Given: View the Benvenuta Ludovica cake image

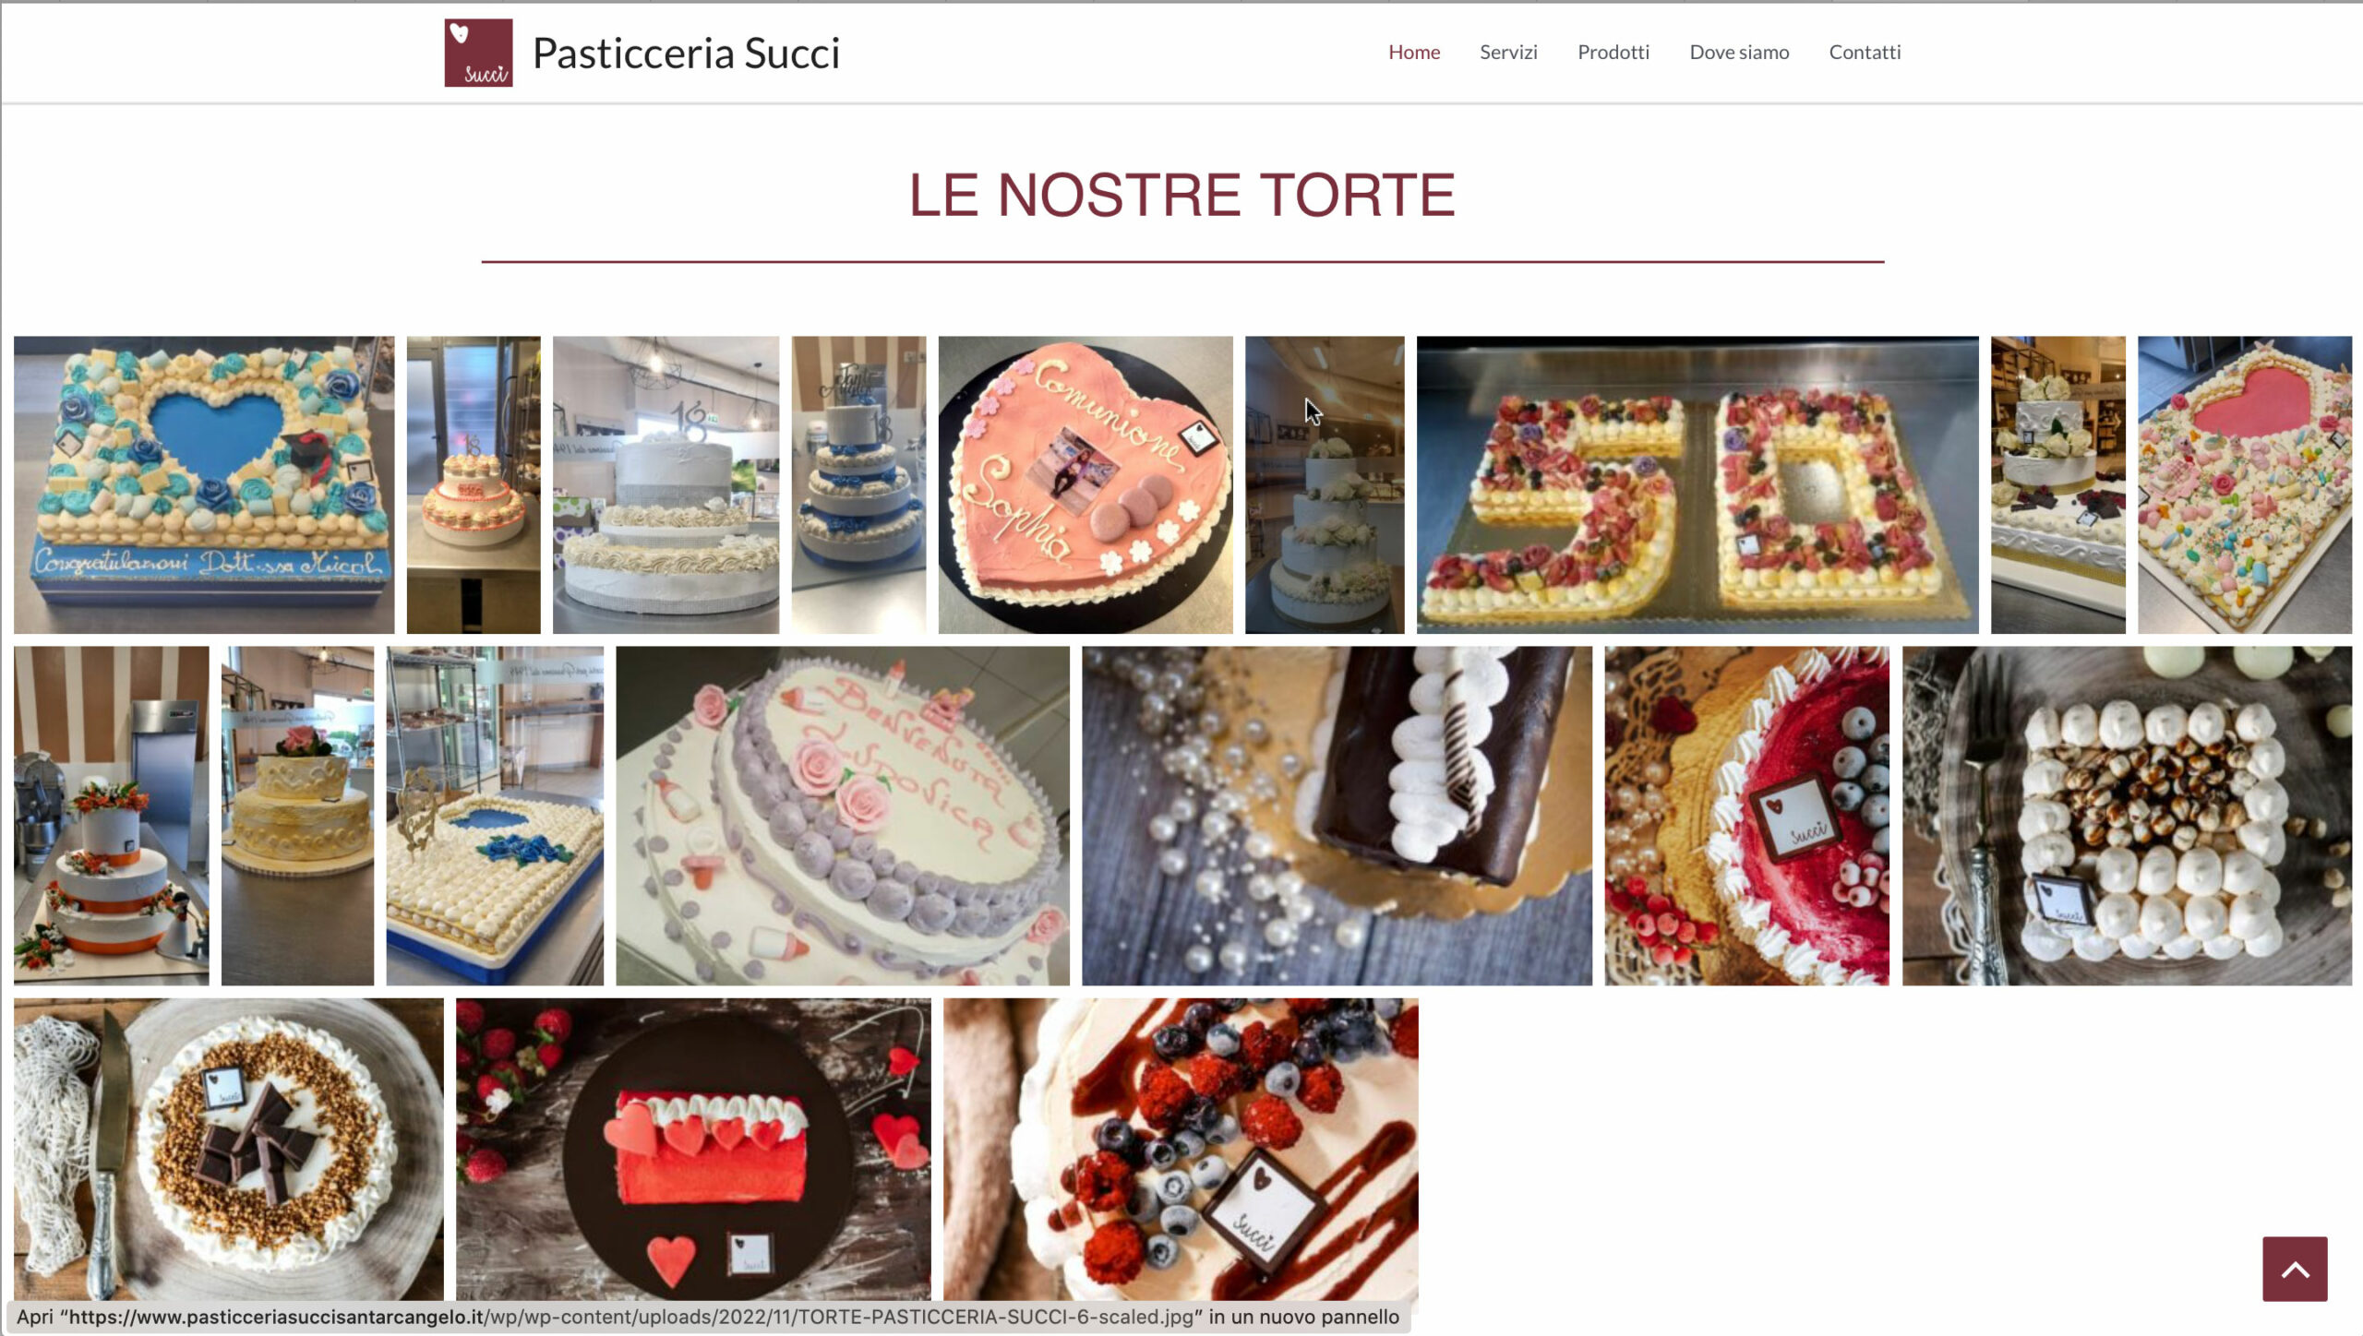Looking at the screenshot, I should [843, 816].
